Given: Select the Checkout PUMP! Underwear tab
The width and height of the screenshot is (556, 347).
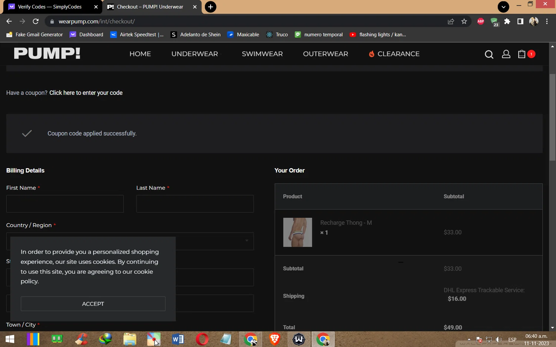Looking at the screenshot, I should tap(152, 7).
